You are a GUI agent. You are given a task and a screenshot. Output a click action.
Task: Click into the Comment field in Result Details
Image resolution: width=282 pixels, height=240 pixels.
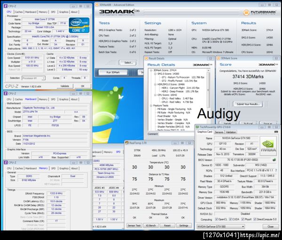coord(176,134)
